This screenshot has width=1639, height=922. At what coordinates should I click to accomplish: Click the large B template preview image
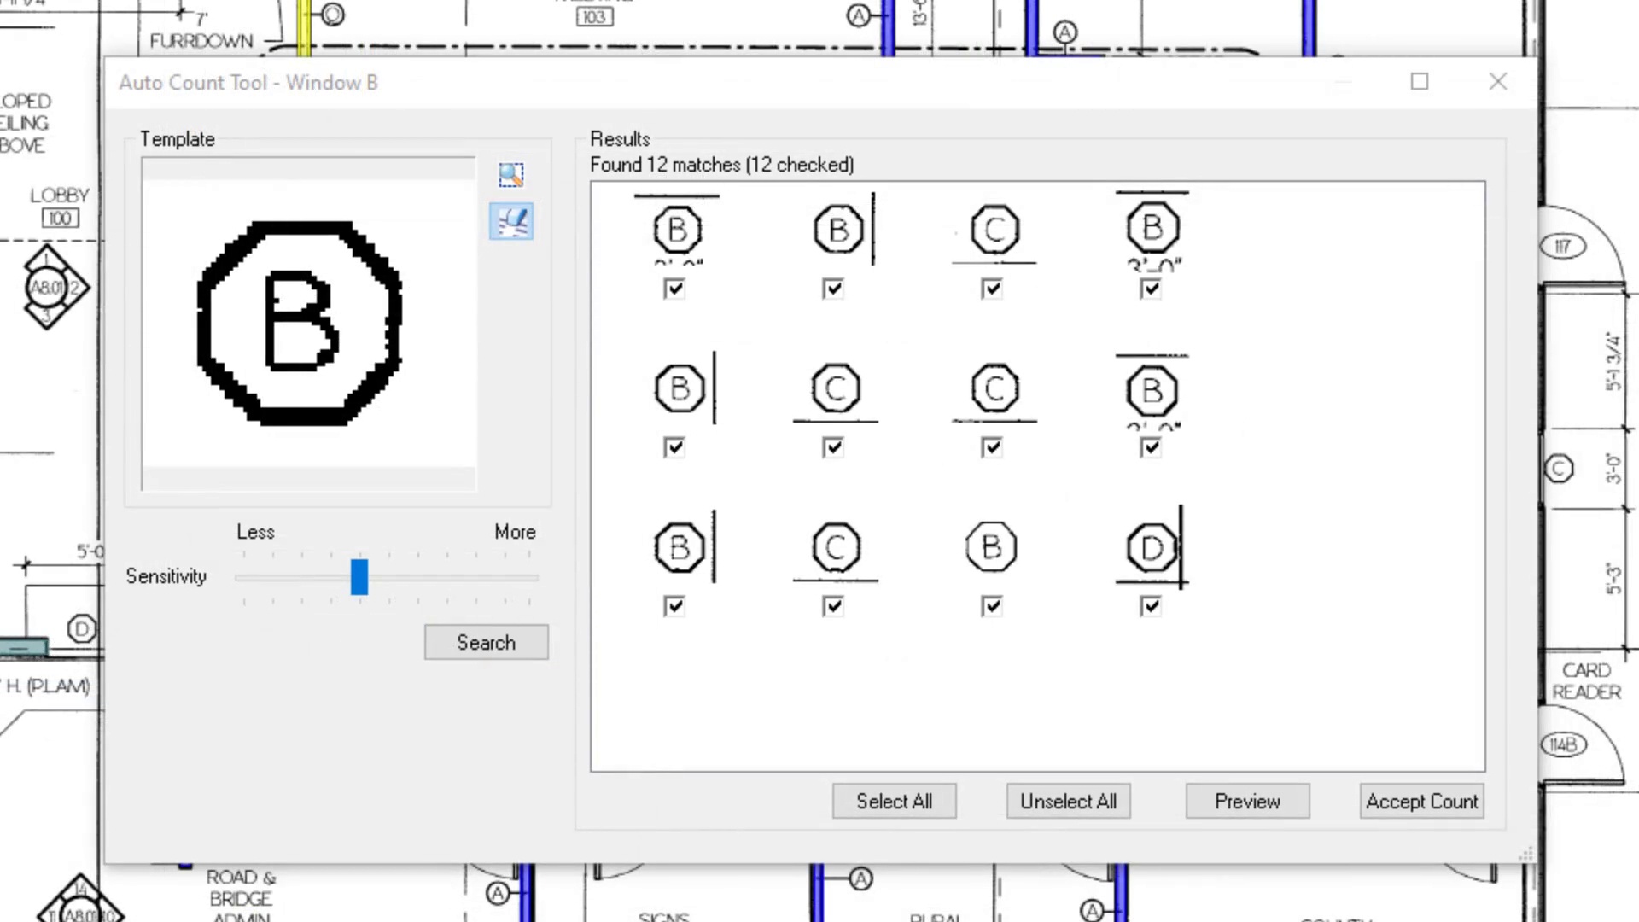300,323
